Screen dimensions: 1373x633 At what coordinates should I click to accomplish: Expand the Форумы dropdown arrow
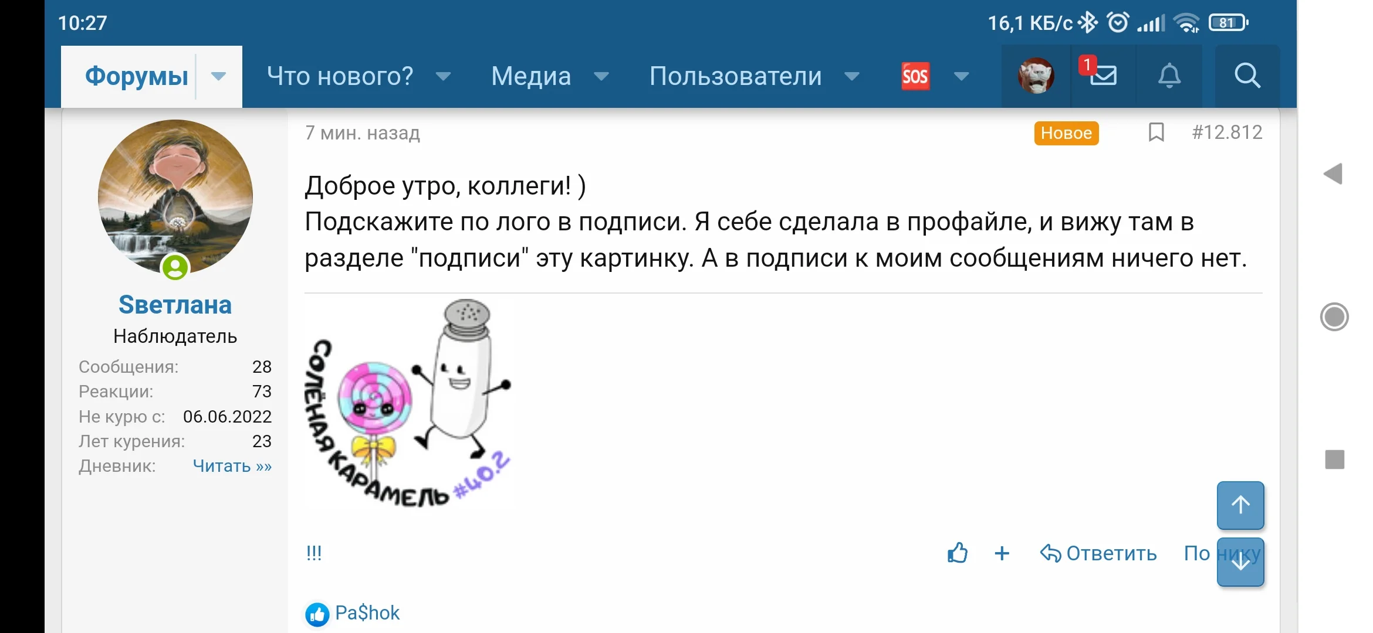click(x=218, y=76)
